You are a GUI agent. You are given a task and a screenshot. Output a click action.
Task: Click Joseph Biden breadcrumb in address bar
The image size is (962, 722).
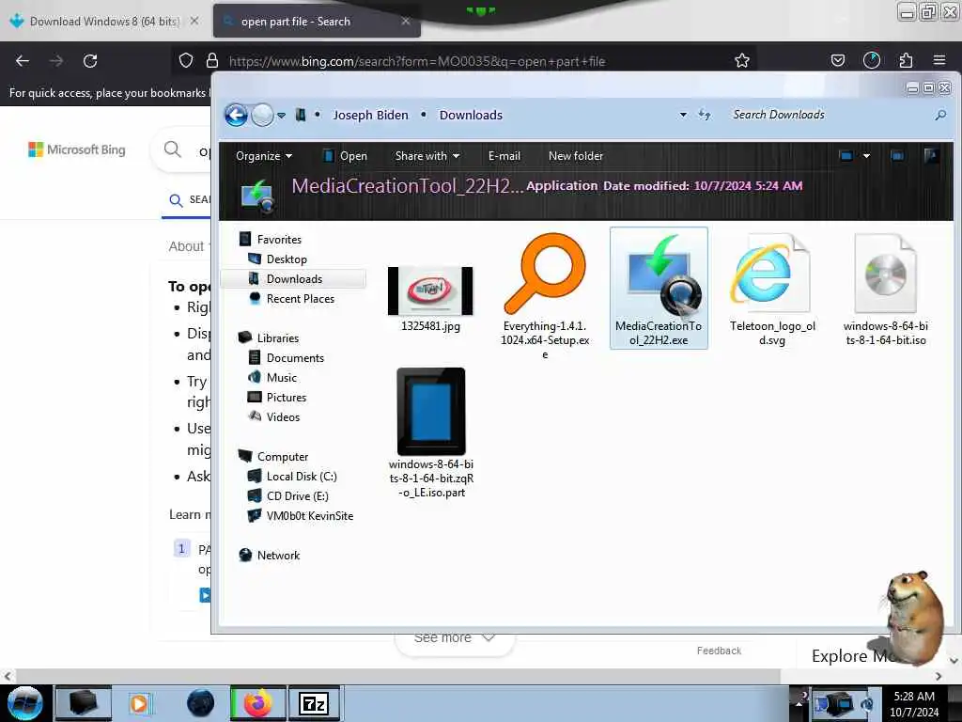point(370,115)
